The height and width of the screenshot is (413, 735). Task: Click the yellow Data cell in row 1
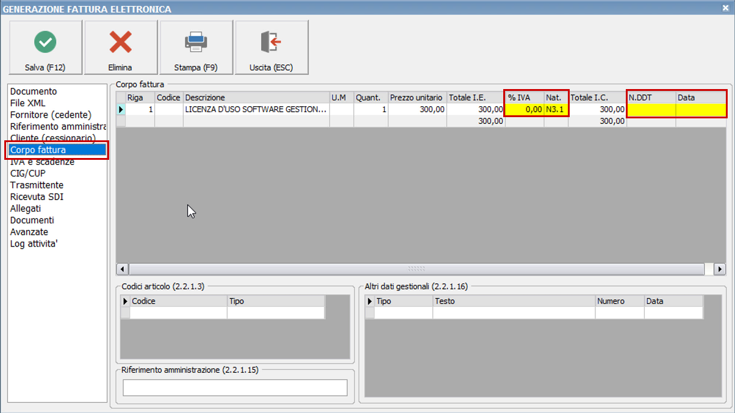pos(701,109)
